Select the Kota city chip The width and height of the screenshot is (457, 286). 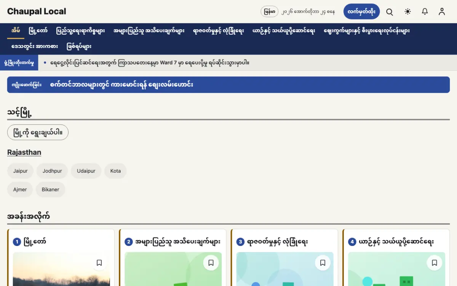(115, 171)
